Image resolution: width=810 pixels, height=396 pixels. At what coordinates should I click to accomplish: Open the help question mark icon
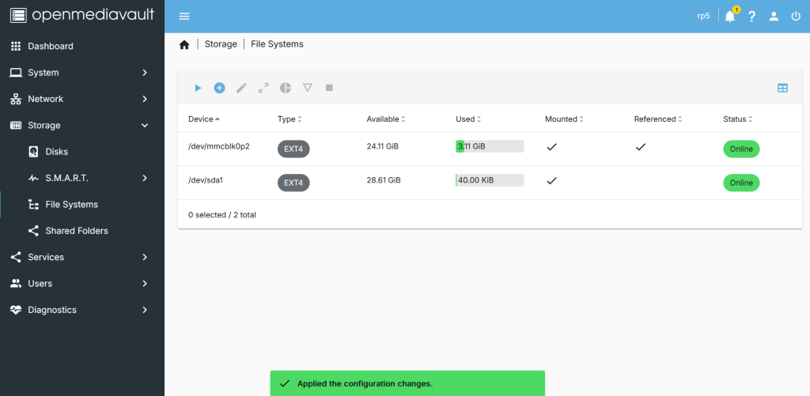pyautogui.click(x=752, y=16)
